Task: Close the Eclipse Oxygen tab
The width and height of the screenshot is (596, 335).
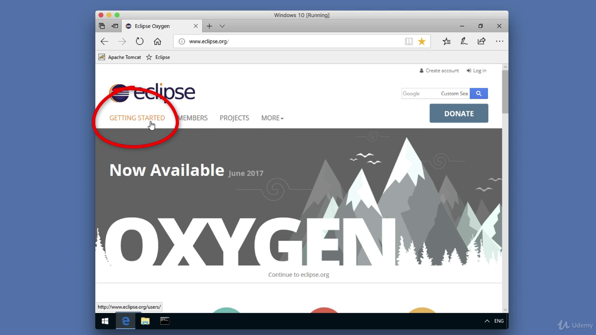Action: (196, 26)
